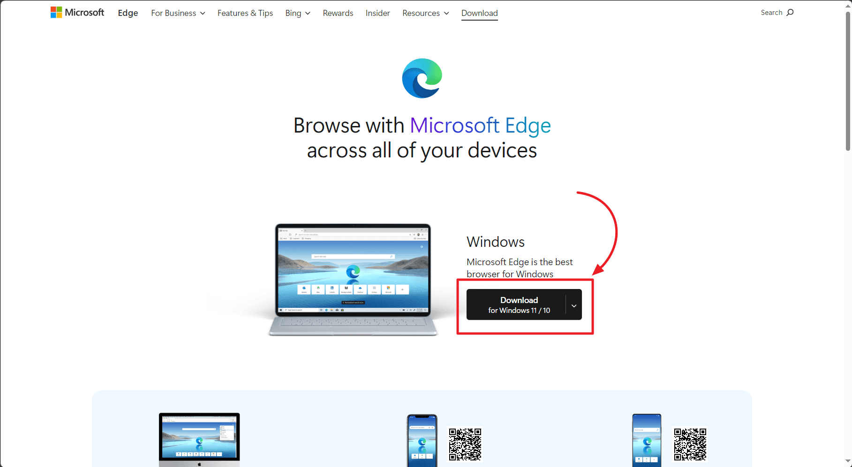Select the Download nav tab

coord(480,13)
